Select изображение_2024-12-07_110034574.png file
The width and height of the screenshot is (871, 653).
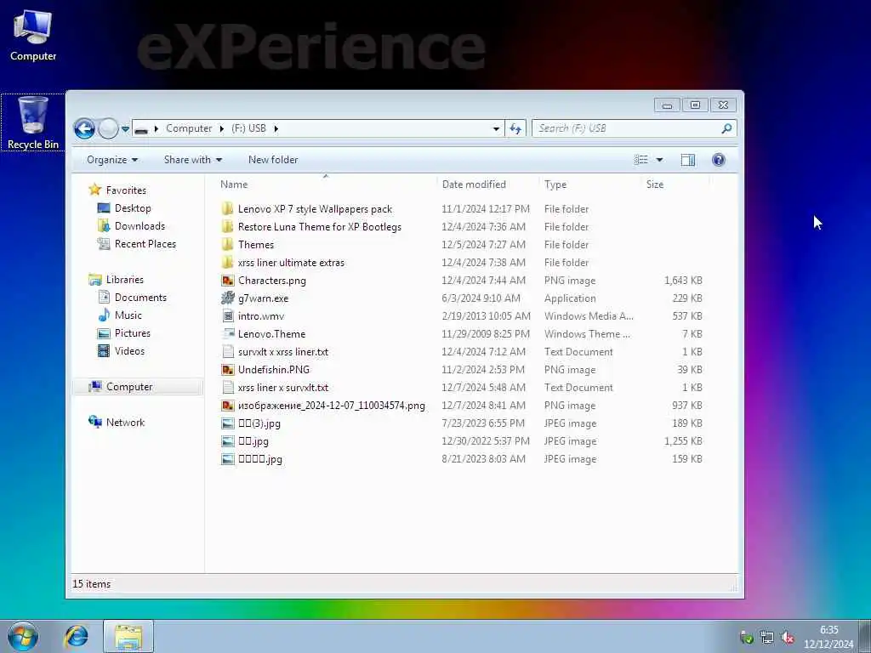(331, 406)
